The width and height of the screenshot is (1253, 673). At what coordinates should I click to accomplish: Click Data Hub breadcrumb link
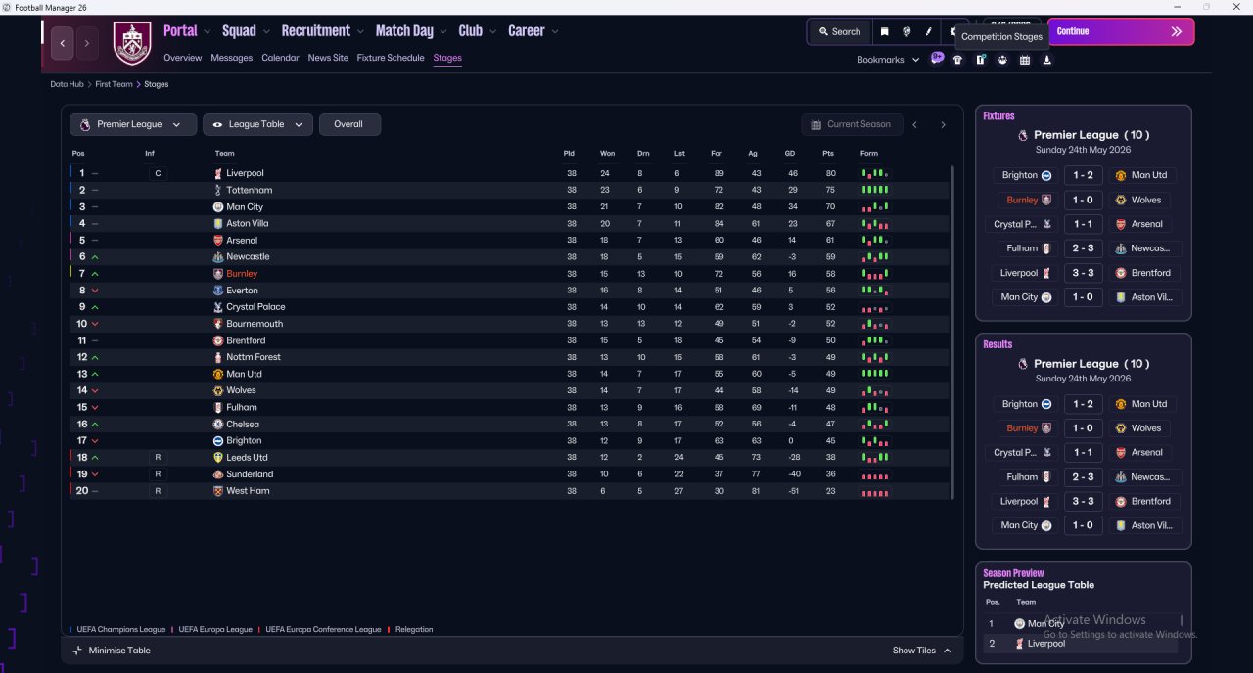click(x=68, y=84)
